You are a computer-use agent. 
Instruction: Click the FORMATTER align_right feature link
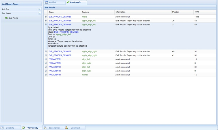click(86, 63)
